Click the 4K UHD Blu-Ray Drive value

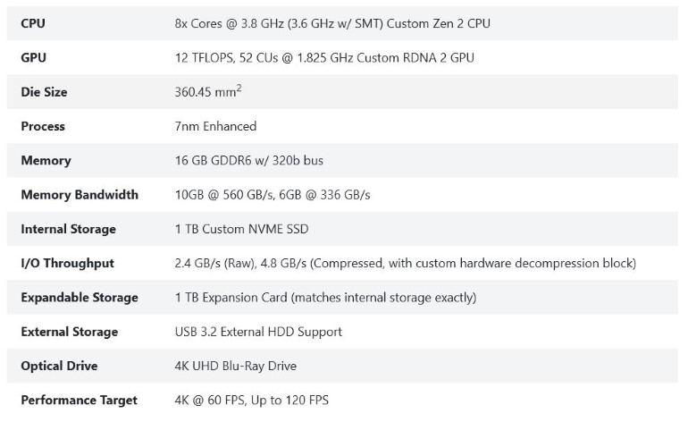[x=235, y=366]
